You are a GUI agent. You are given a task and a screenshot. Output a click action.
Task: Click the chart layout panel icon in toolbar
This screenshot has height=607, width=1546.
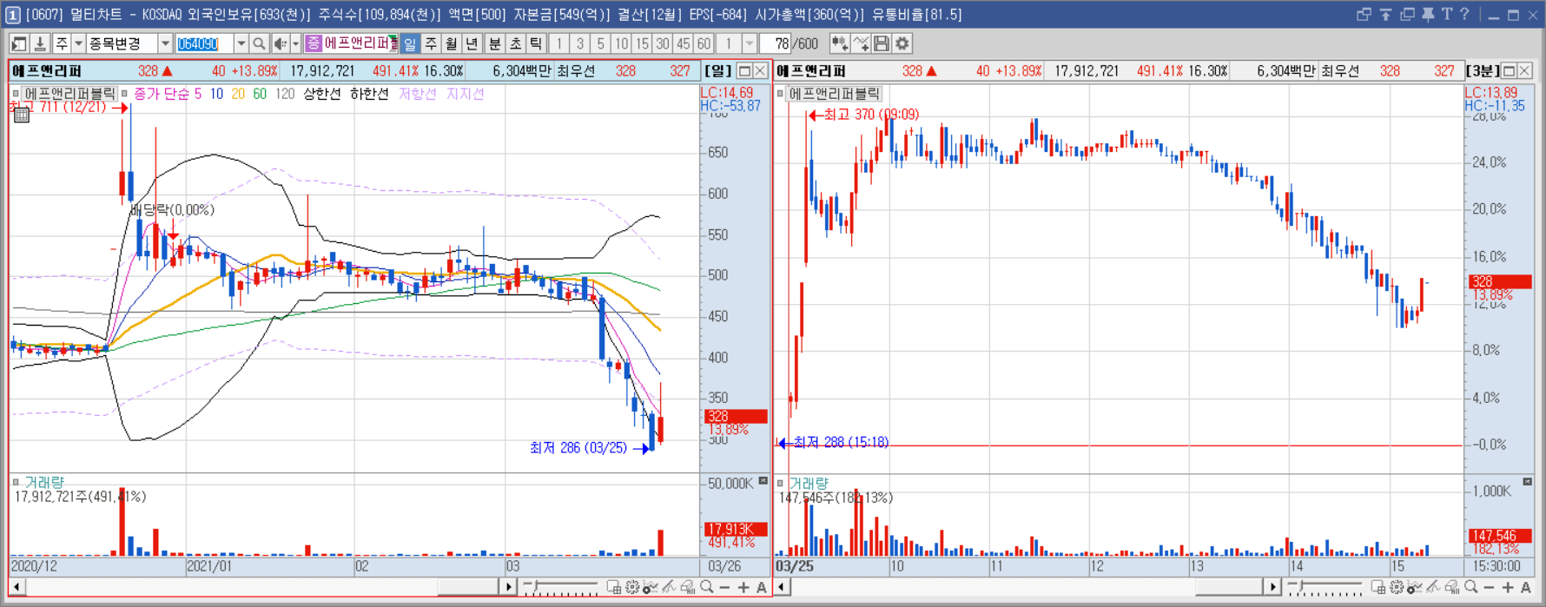pos(19,43)
